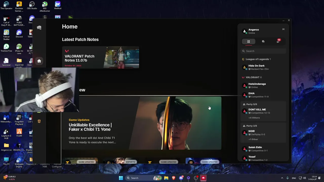Click the Game Updates category label

tap(79, 120)
